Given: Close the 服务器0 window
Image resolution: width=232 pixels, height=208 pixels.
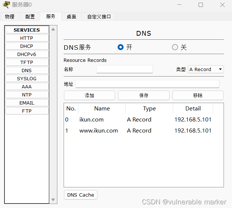Looking at the screenshot, I should pos(222,5).
